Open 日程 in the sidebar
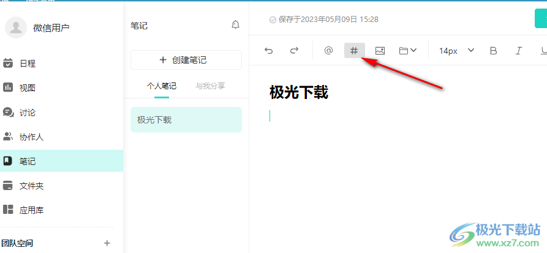 tap(28, 63)
